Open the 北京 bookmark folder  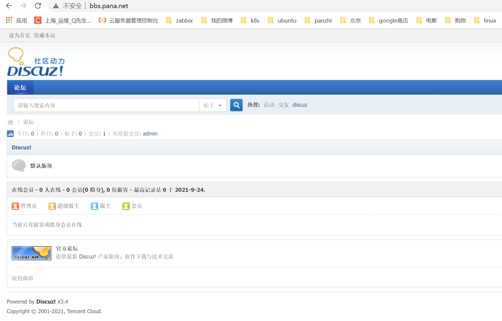tap(350, 20)
